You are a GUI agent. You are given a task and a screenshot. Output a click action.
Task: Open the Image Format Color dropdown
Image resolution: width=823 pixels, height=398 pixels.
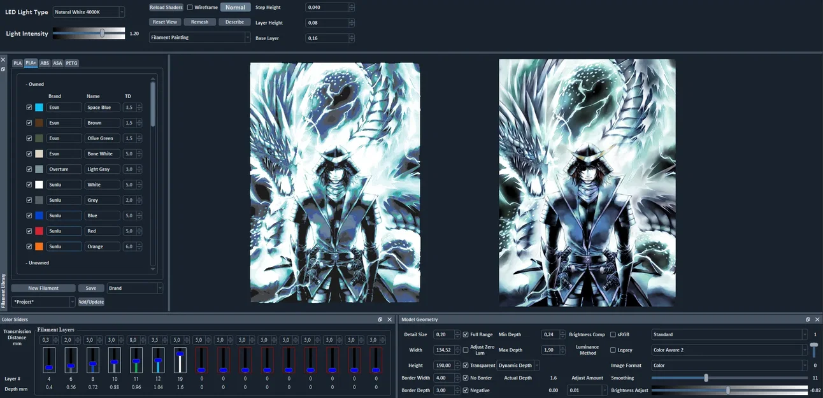729,366
